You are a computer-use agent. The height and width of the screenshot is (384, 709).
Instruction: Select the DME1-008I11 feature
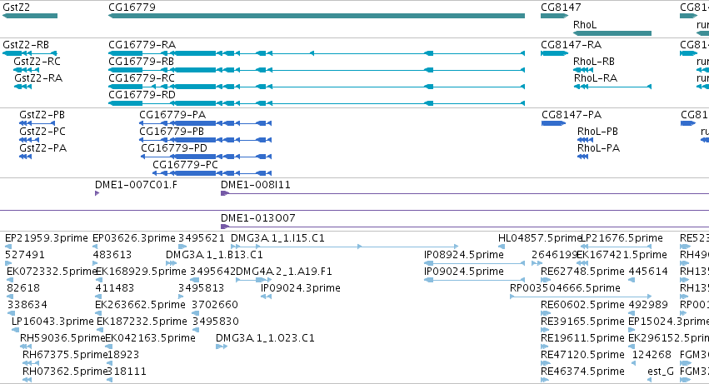(x=465, y=193)
